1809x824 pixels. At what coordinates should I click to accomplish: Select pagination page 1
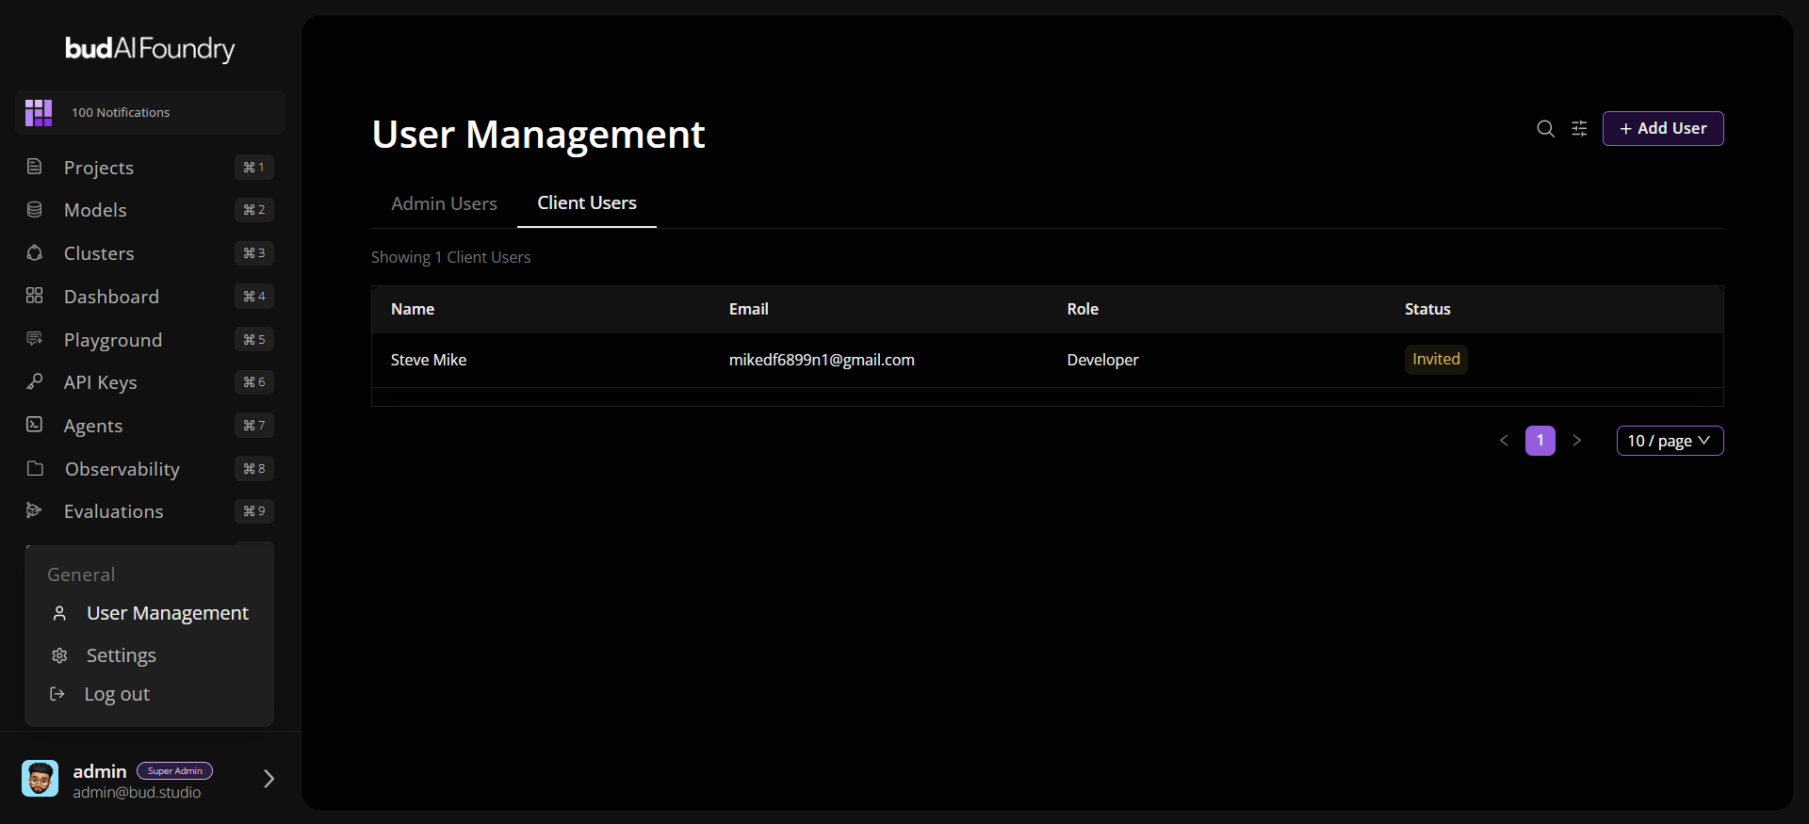tap(1540, 441)
